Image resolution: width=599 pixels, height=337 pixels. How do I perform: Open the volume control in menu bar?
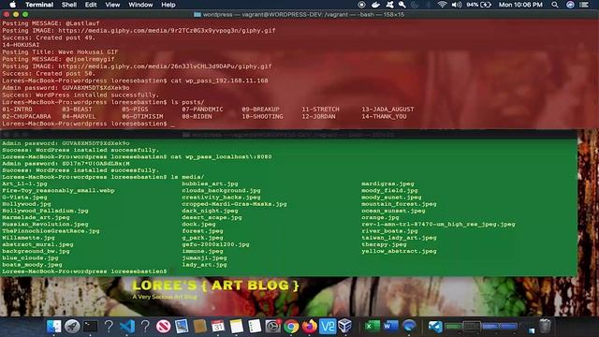click(x=457, y=5)
